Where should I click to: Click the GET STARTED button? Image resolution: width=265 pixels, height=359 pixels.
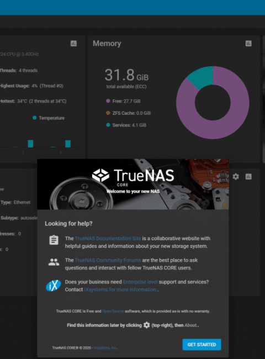[202, 345]
